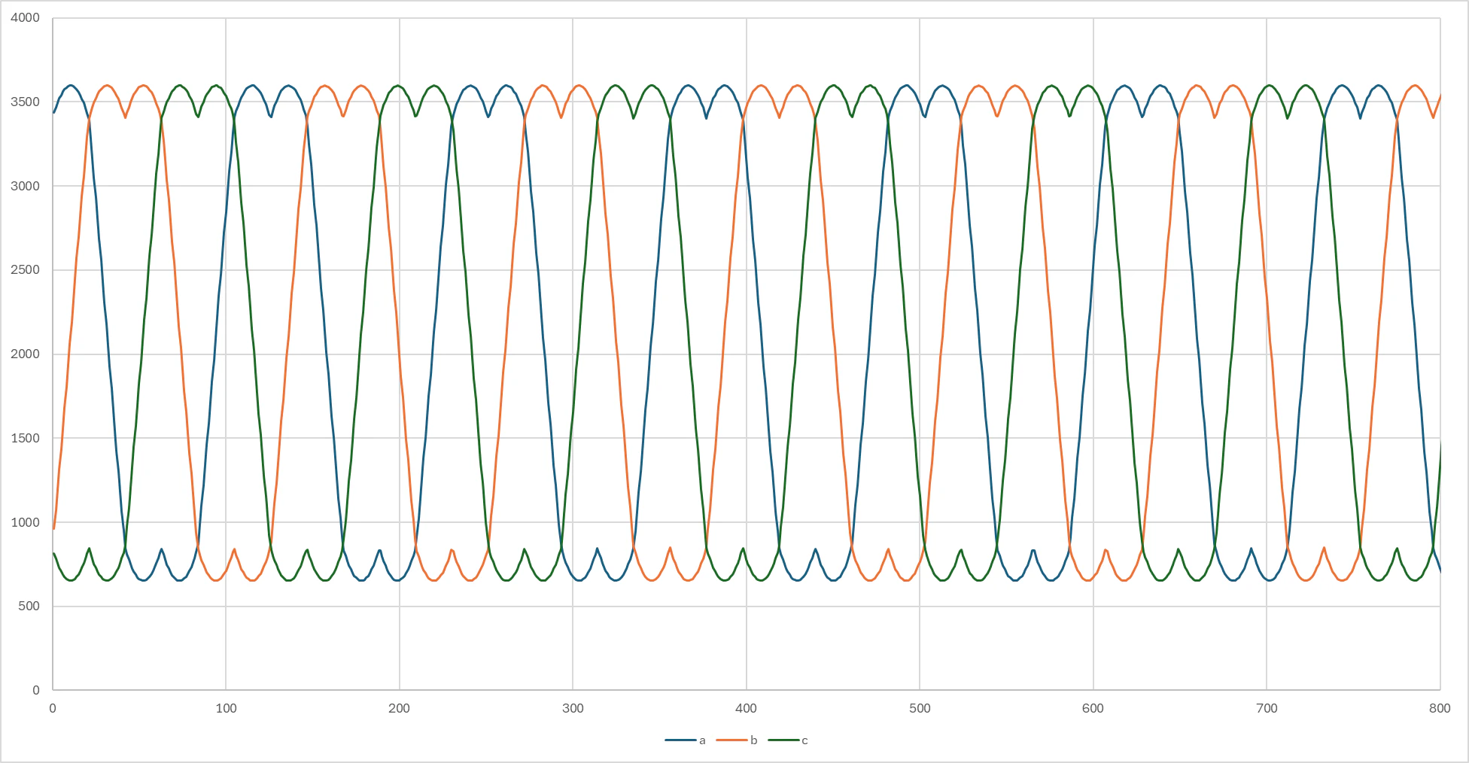Click x-axis label 300
The height and width of the screenshot is (763, 1469).
click(573, 708)
